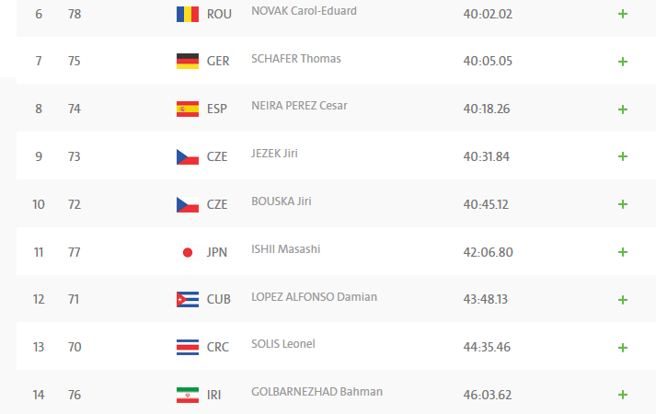Image resolution: width=656 pixels, height=414 pixels.
Task: Expand SCHAFER Thomas result with plus icon
Action: point(623,62)
